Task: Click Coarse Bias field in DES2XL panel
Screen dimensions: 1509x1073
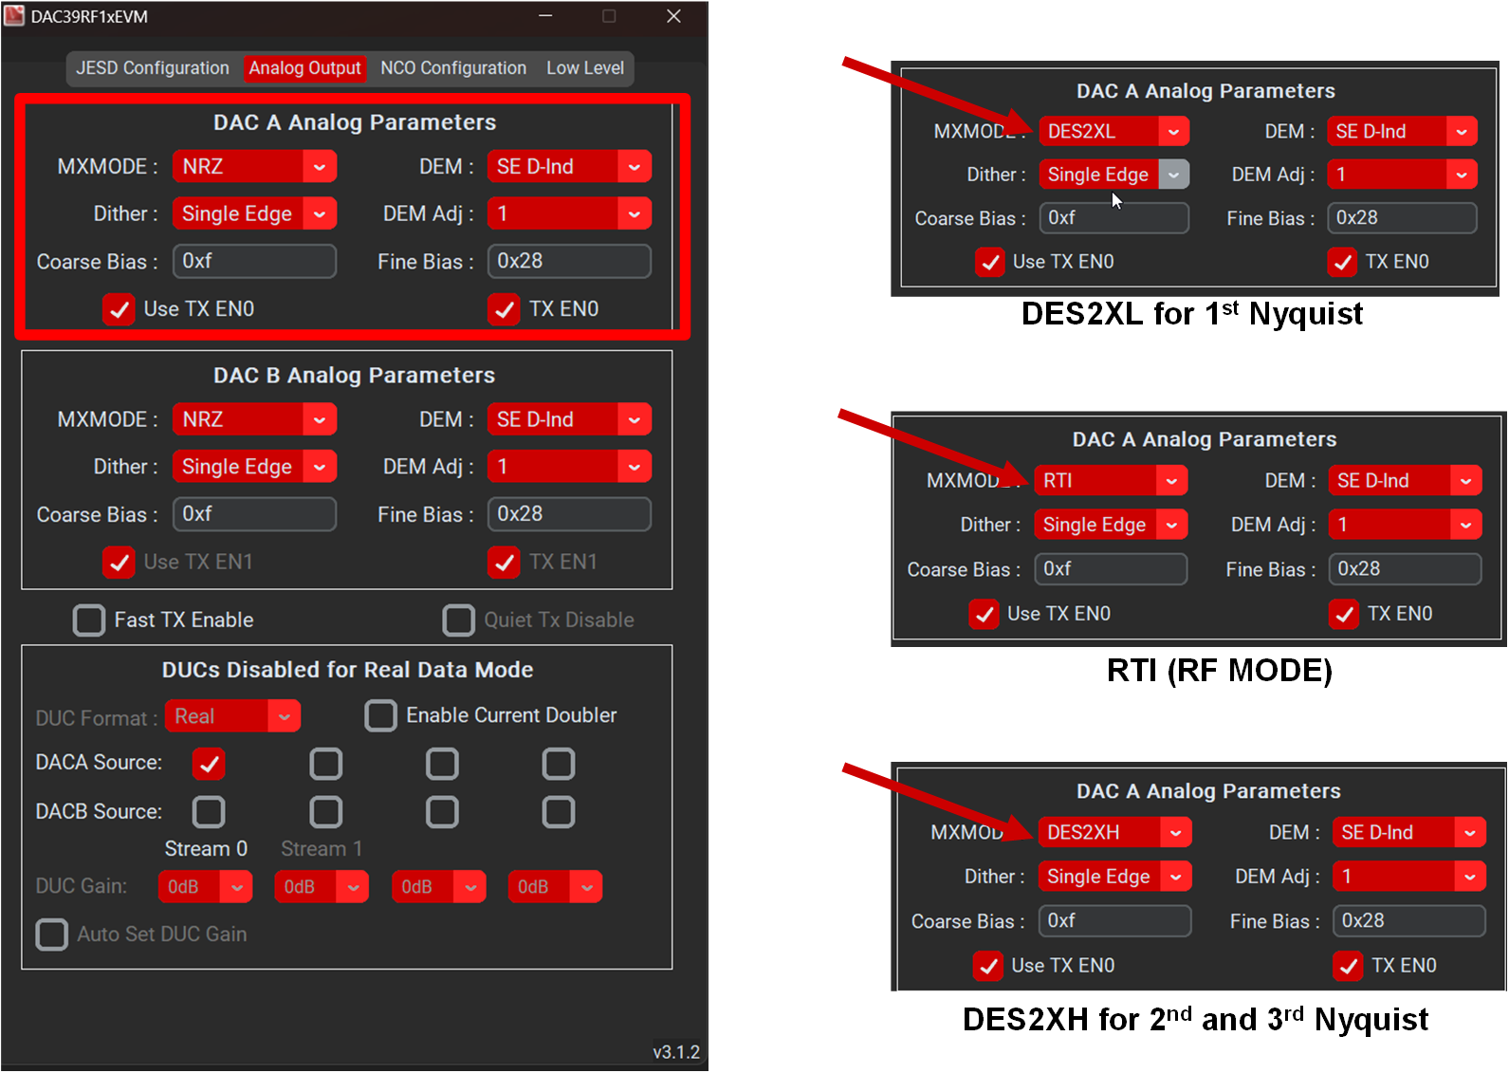Action: point(1113,218)
